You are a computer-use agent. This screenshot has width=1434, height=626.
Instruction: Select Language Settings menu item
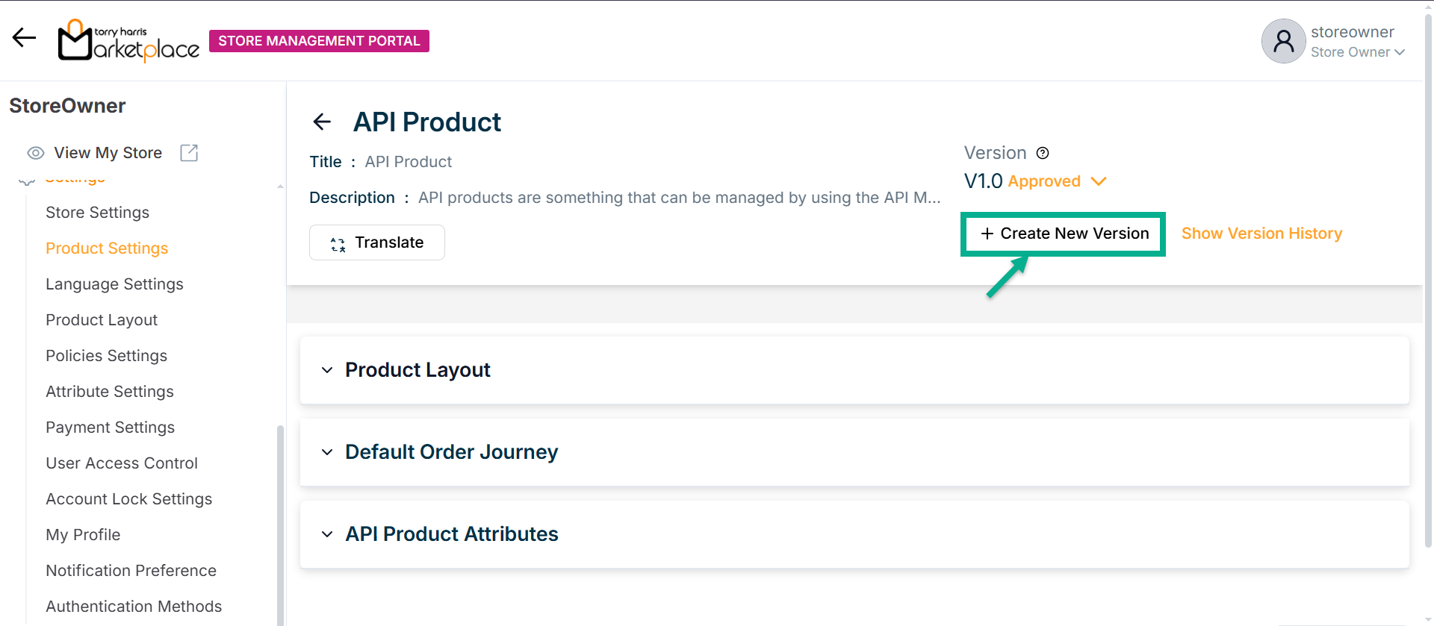click(114, 284)
